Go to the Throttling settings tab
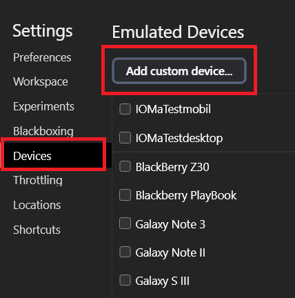The height and width of the screenshot is (298, 295). (38, 180)
